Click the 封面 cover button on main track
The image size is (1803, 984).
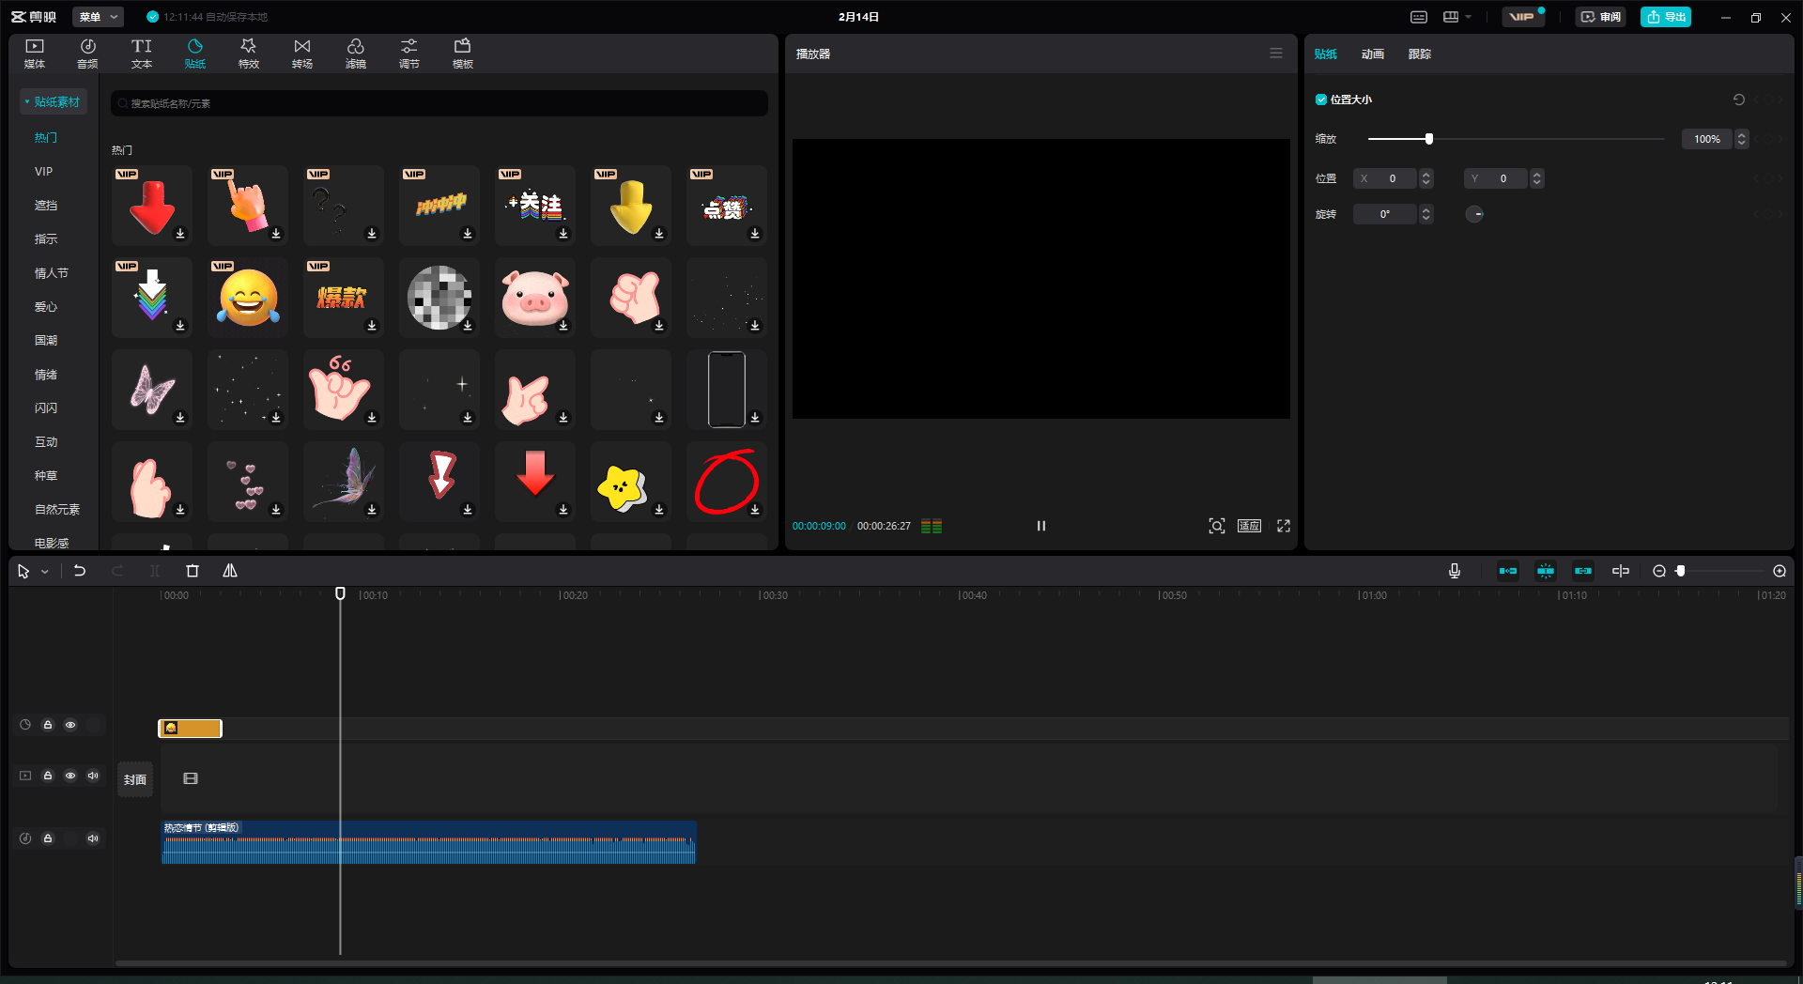coord(135,779)
